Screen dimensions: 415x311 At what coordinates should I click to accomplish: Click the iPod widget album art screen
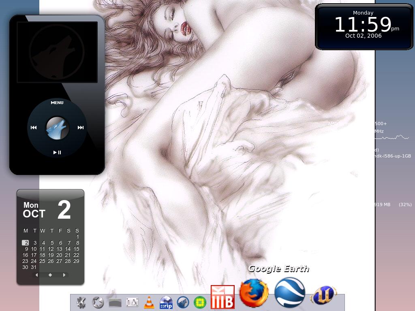point(57,52)
